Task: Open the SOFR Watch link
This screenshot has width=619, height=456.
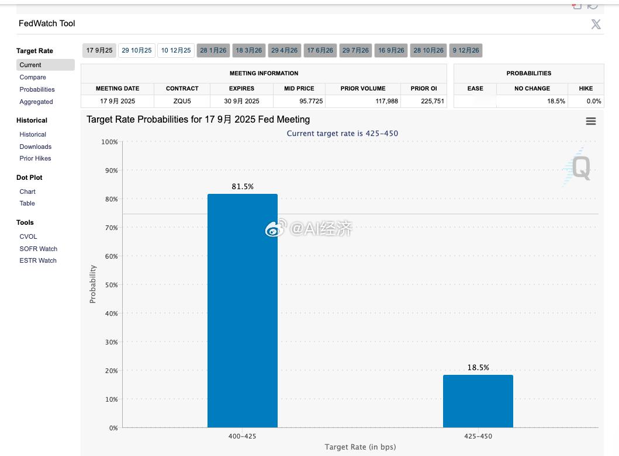Action: click(x=39, y=249)
